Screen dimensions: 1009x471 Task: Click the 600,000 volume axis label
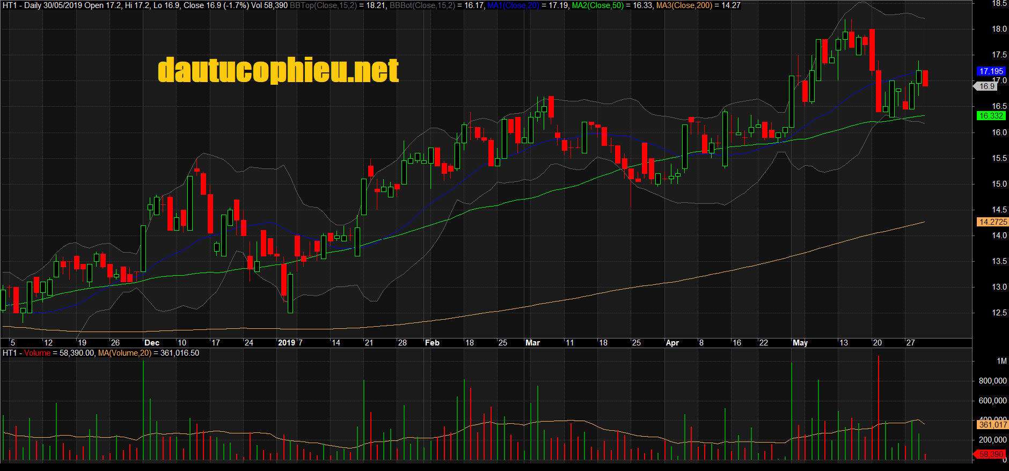click(x=993, y=401)
